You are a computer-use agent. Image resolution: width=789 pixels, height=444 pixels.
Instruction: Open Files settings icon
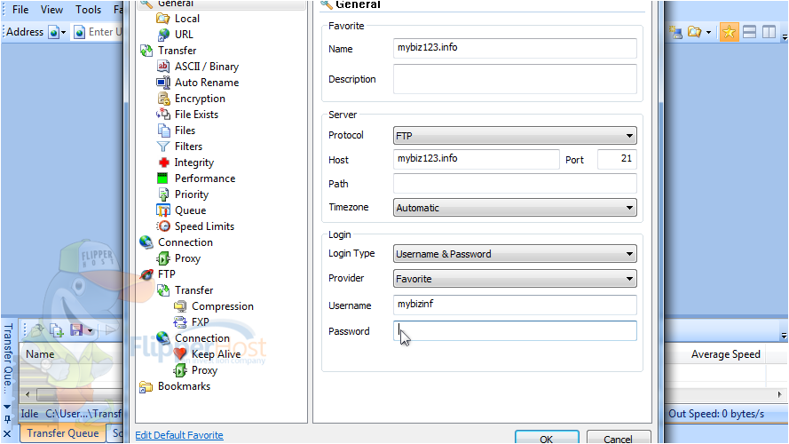click(x=163, y=131)
